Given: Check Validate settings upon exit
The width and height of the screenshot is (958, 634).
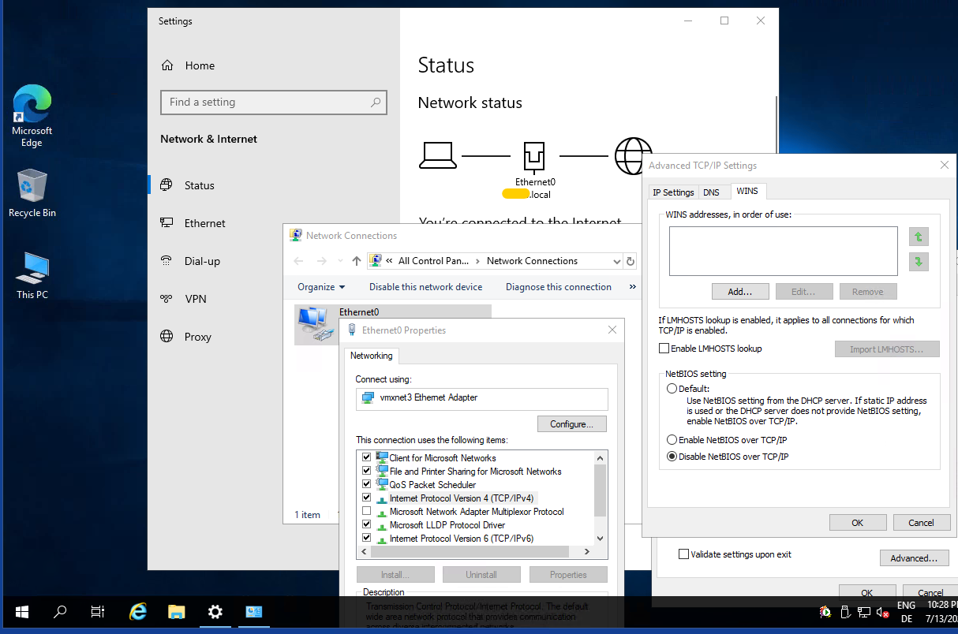Looking at the screenshot, I should coord(684,554).
